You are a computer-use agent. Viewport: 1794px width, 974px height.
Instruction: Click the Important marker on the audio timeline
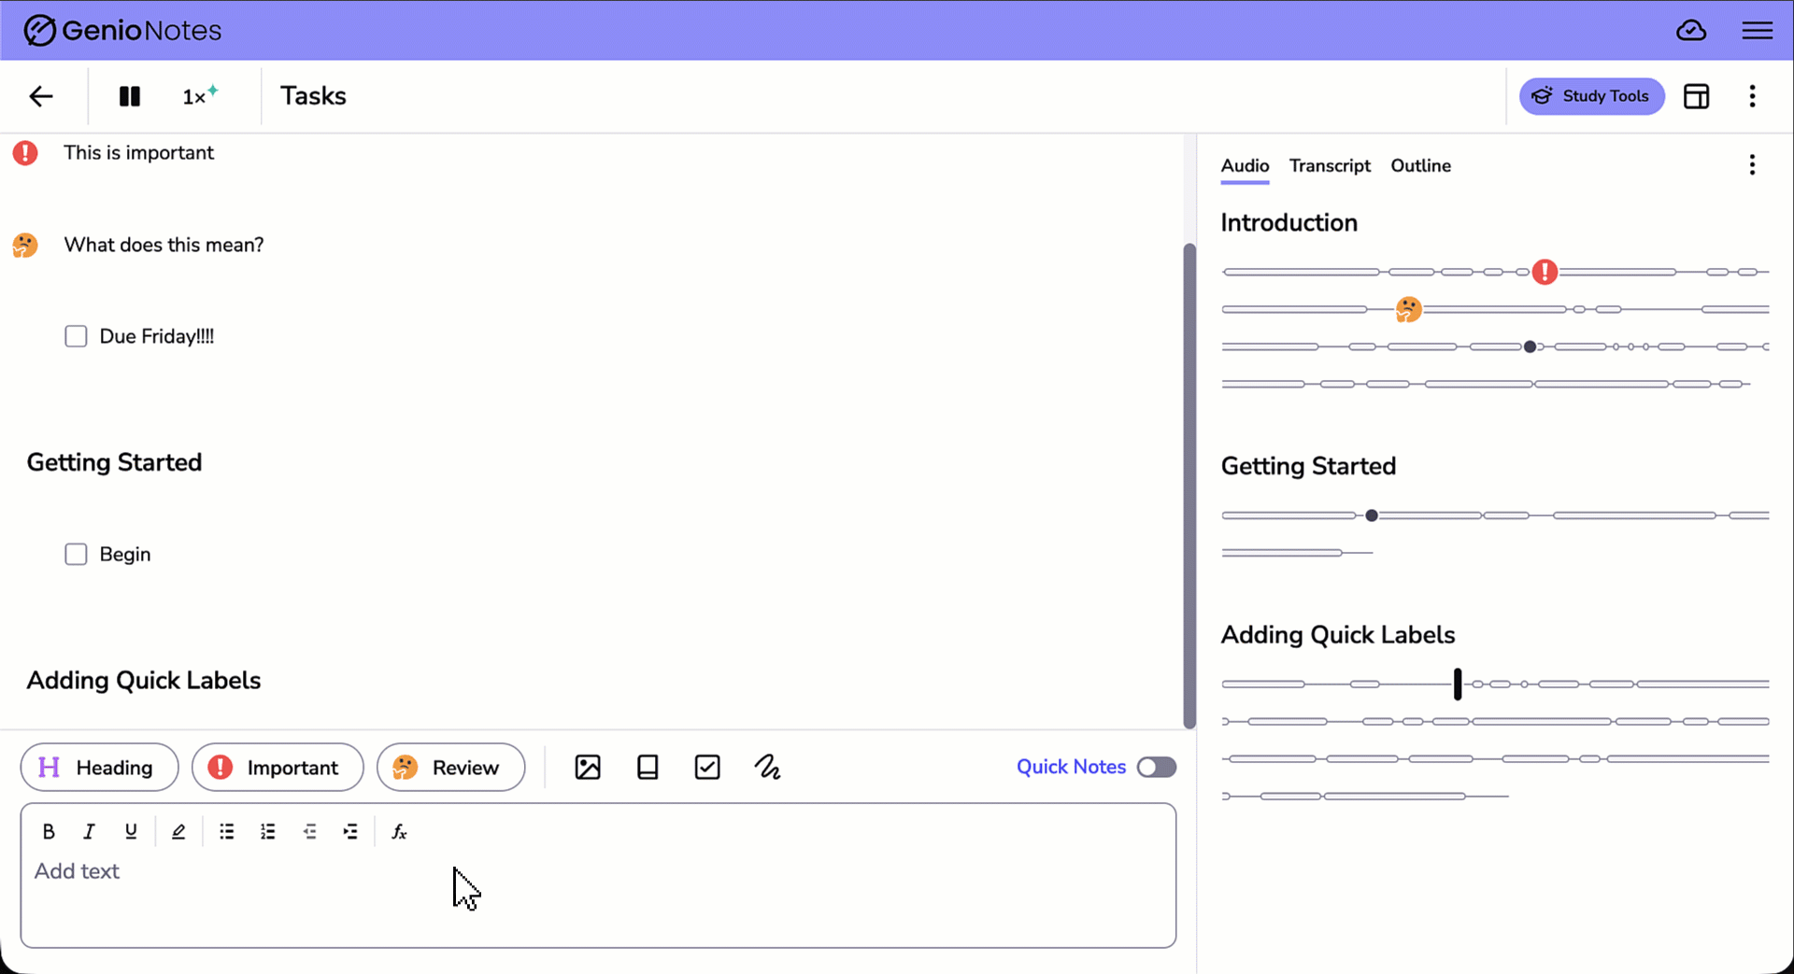pos(1545,272)
